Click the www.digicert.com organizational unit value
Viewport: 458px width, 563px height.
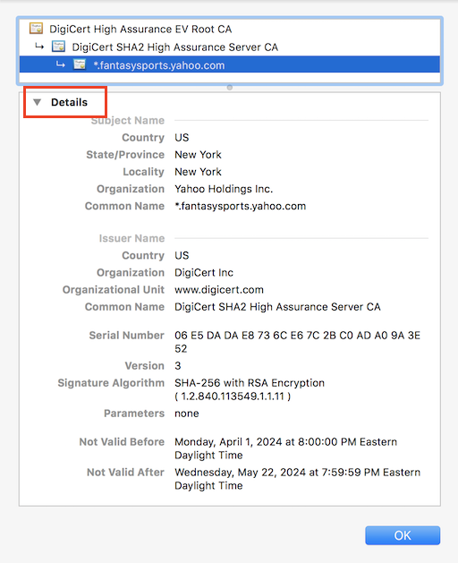219,290
